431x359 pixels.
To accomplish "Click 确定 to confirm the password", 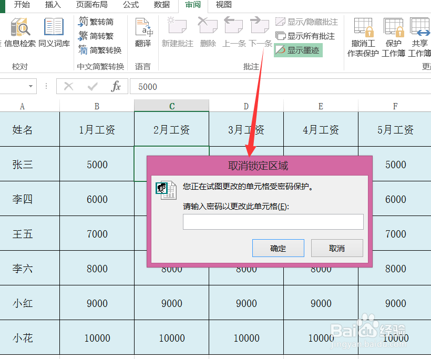I will click(x=278, y=248).
